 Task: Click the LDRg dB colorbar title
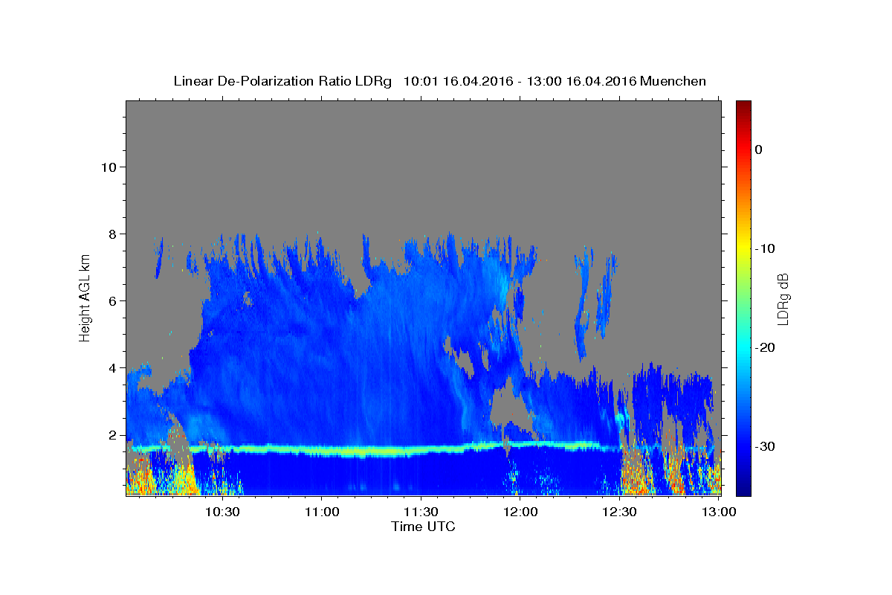783,298
